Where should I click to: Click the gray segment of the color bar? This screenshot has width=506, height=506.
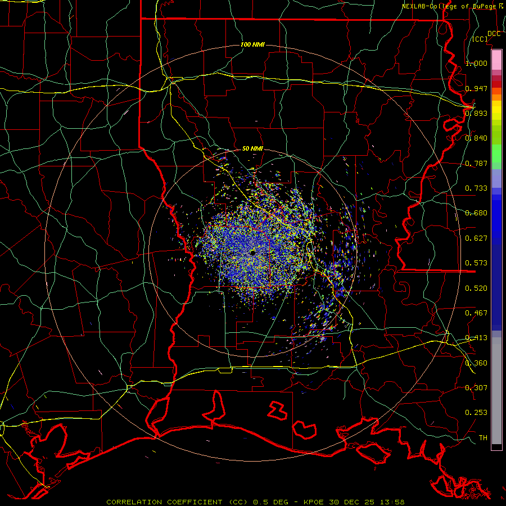pos(496,391)
